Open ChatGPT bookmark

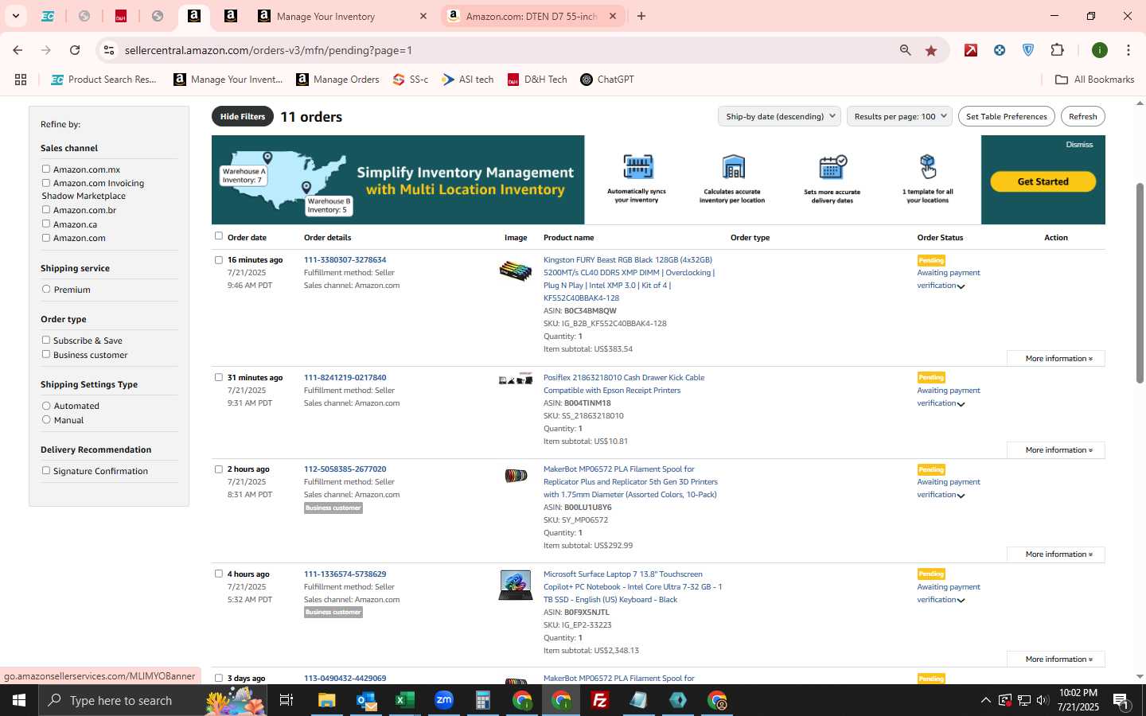pos(607,80)
